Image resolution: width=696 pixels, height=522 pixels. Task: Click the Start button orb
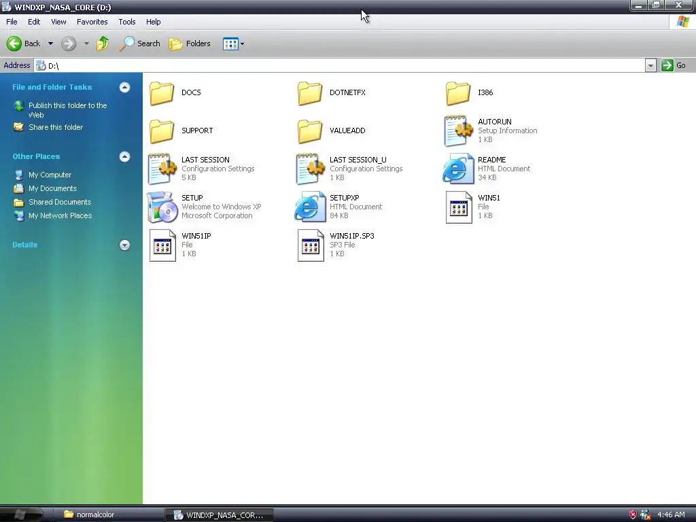[20, 515]
